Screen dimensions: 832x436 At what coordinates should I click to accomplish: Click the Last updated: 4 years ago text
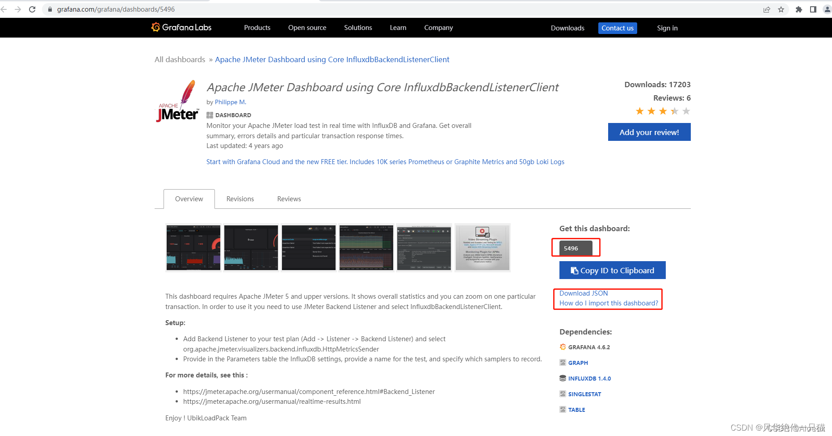(244, 146)
